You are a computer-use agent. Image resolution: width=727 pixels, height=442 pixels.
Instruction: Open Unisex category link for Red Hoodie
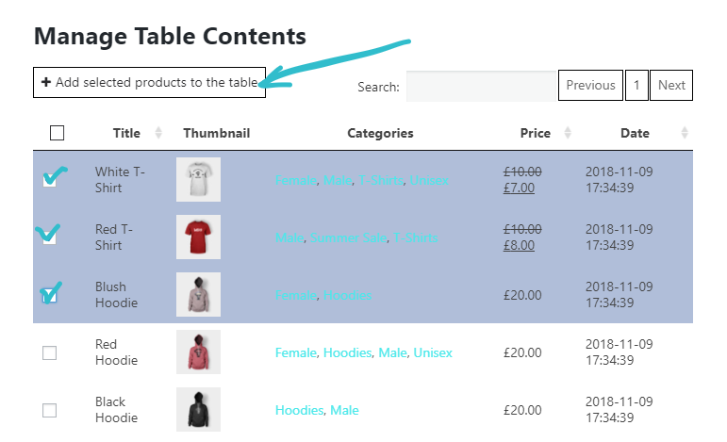click(x=433, y=352)
